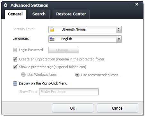Select Use Windows icons radio button
The width and height of the screenshot is (145, 117).
click(23, 75)
